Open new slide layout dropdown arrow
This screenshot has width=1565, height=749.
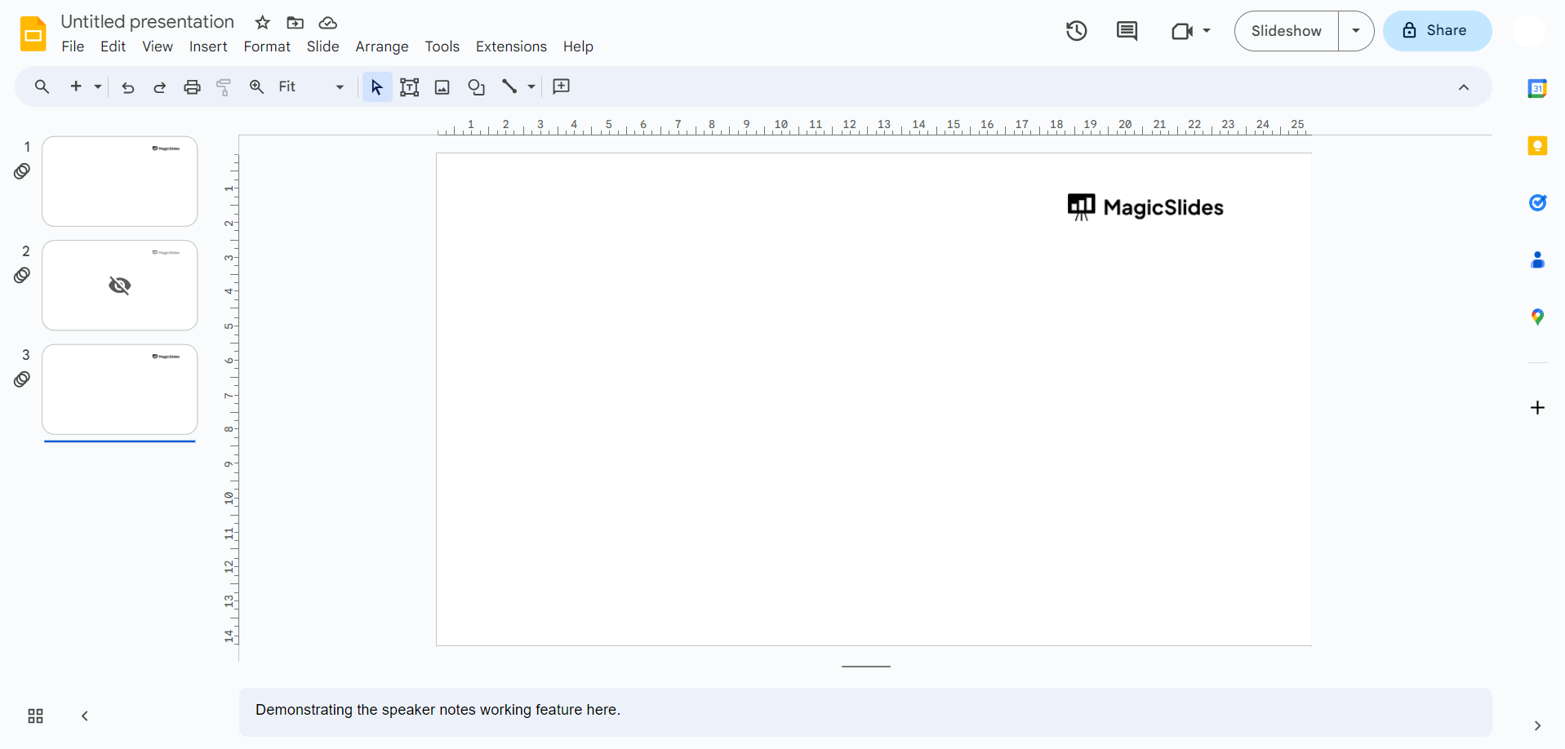pyautogui.click(x=98, y=86)
